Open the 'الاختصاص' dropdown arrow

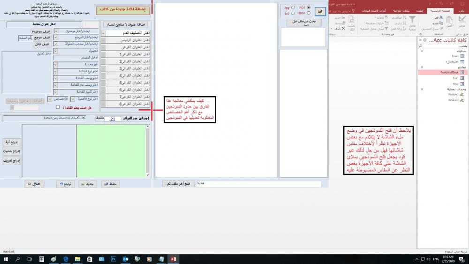[50, 99]
